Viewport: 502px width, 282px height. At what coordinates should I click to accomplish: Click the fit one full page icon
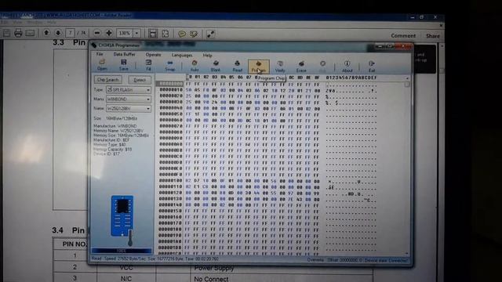point(166,34)
